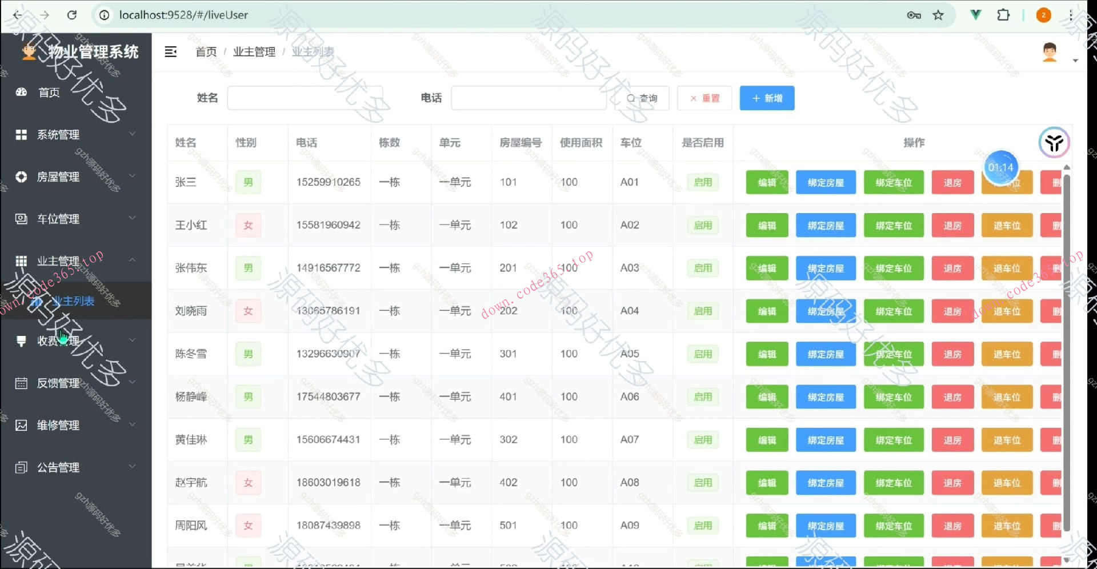Collapse the sidebar with the hamburger icon
Viewport: 1097px width, 569px height.
click(x=171, y=51)
